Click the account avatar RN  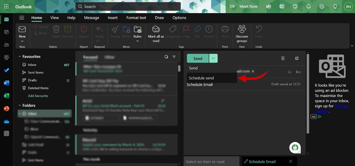(348, 6)
